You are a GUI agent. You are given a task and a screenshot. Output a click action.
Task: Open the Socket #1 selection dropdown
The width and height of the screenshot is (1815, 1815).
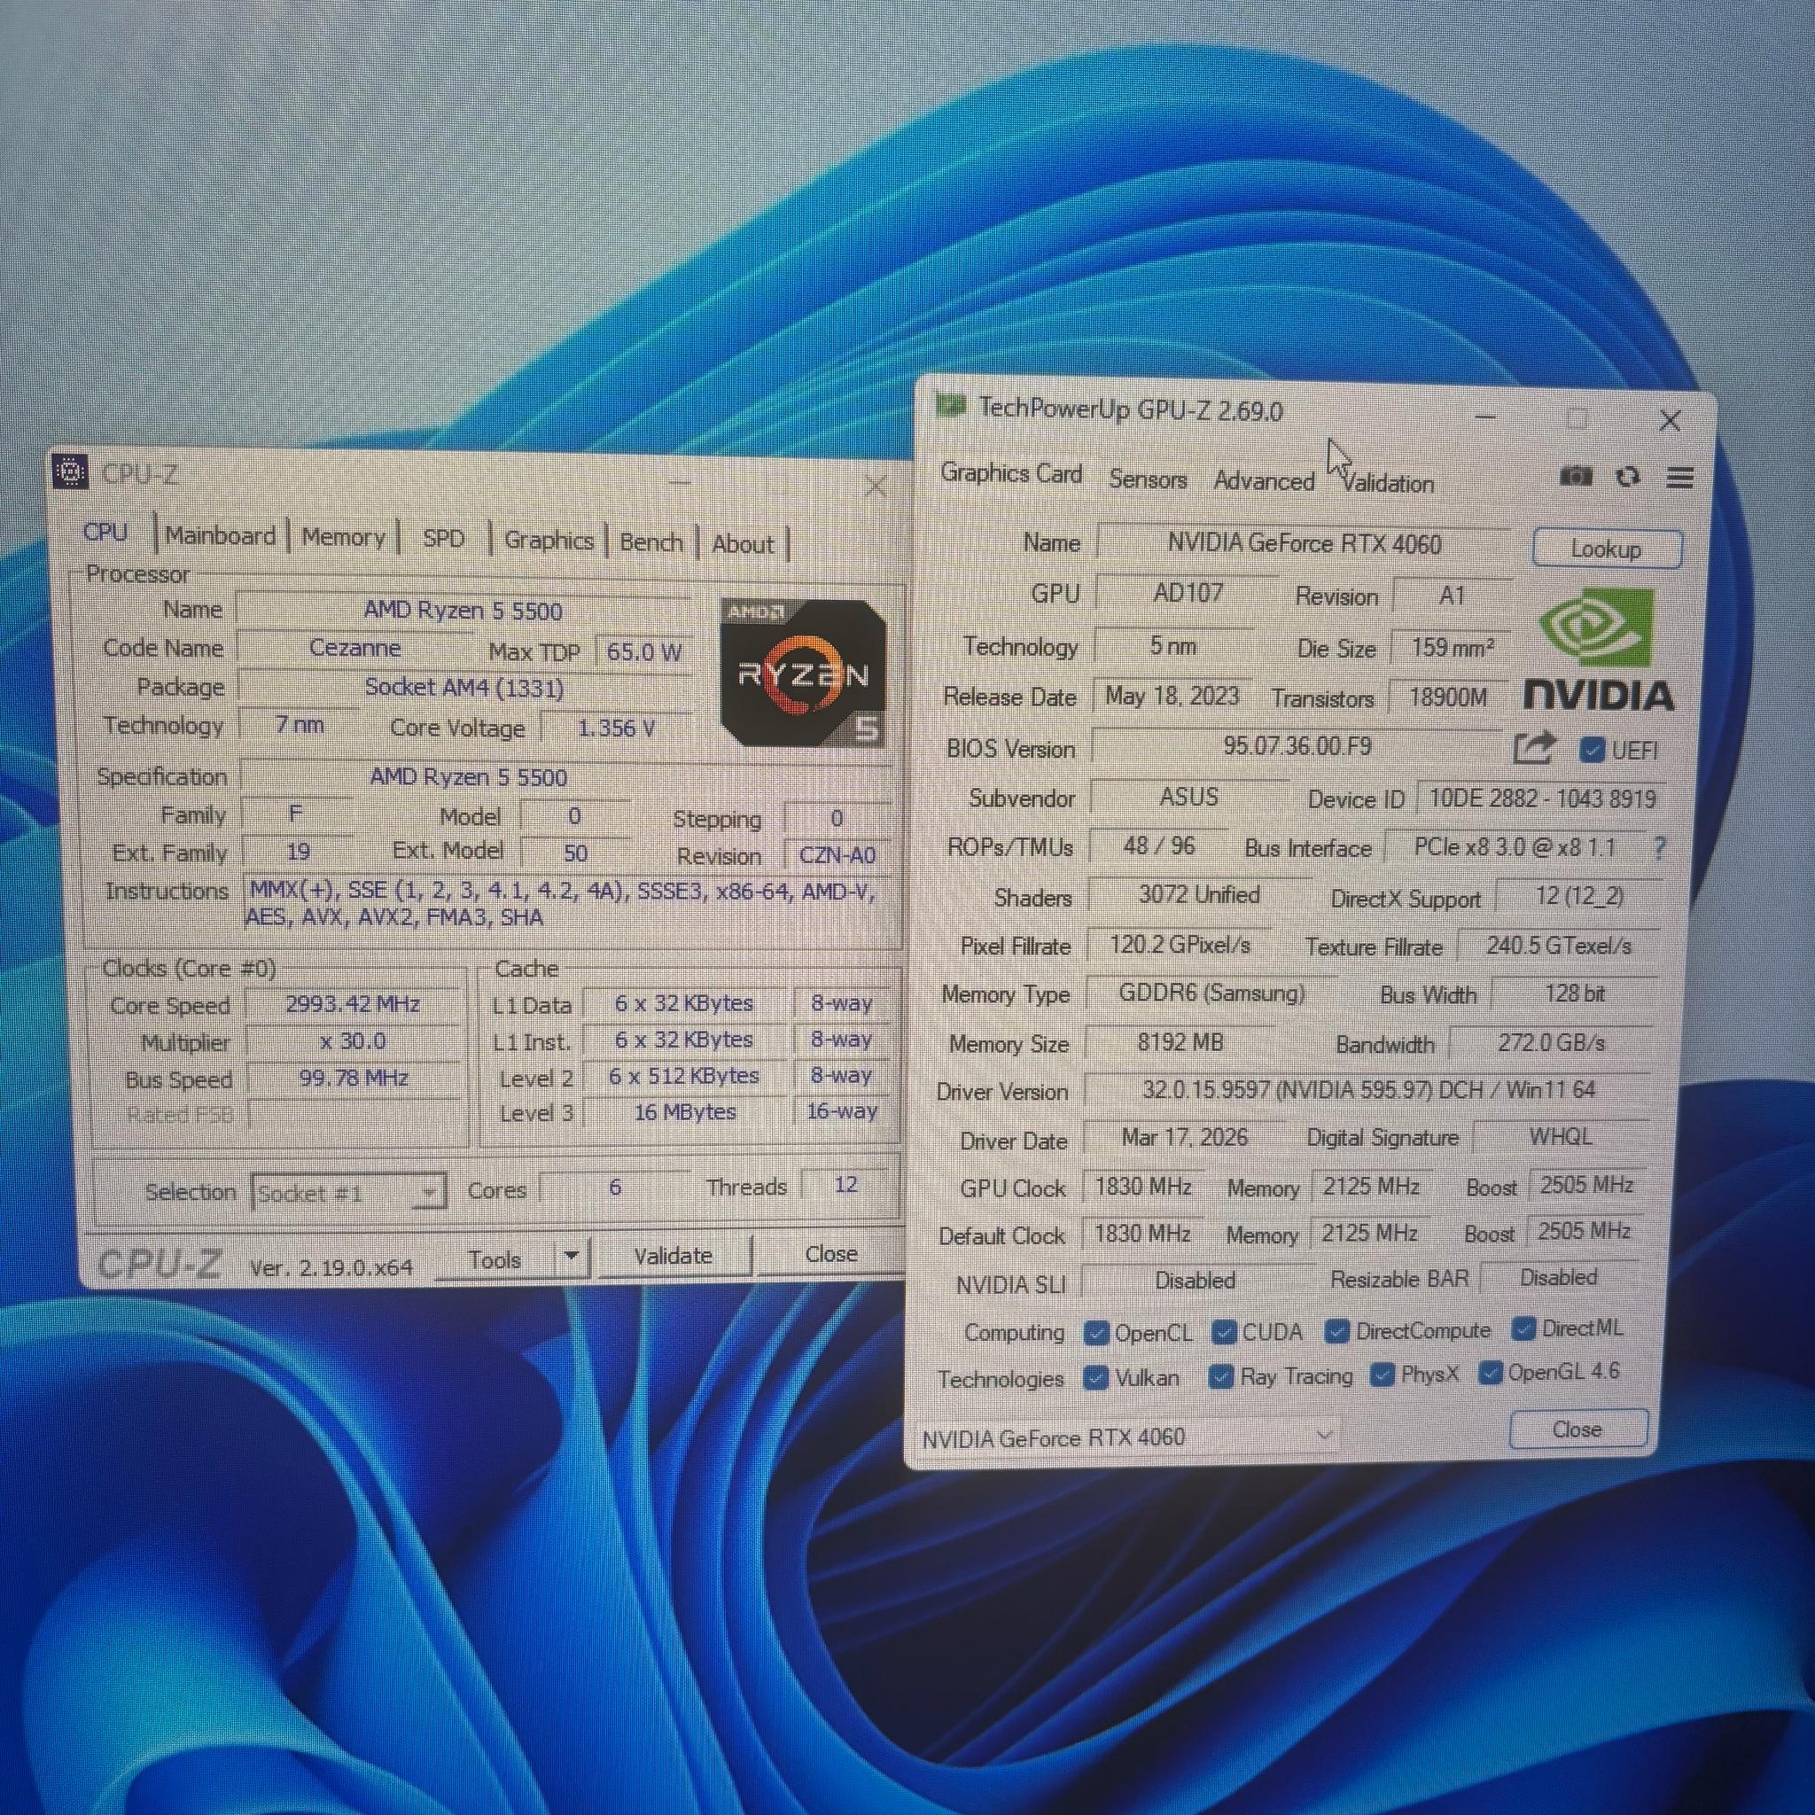[x=348, y=1192]
